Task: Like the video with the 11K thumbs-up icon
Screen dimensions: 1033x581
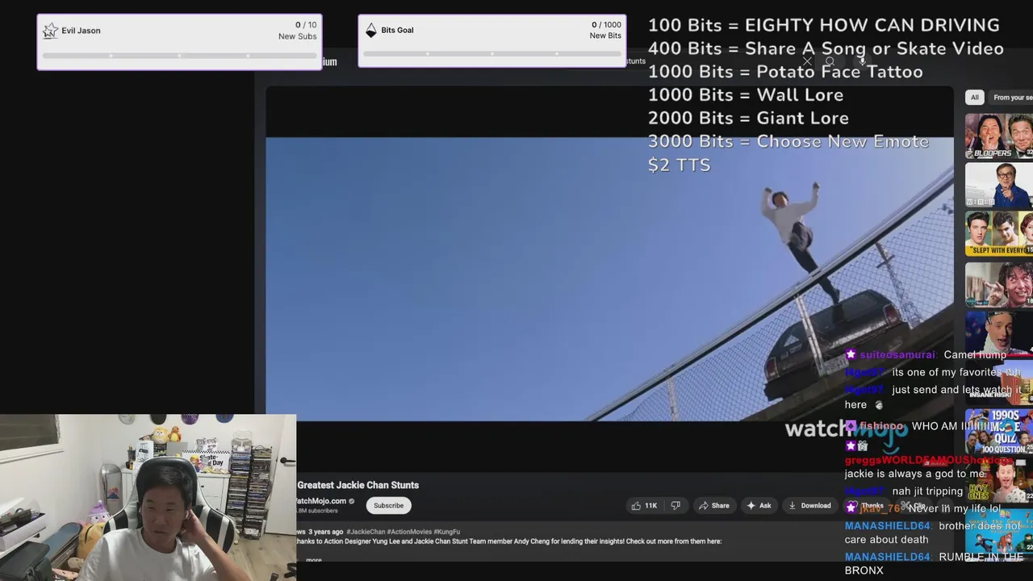Action: coord(644,506)
